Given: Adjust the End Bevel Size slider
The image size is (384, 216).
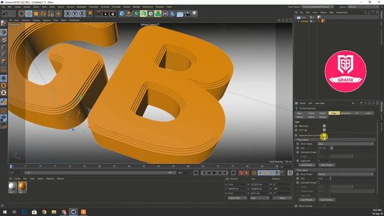Looking at the screenshot, I should pyautogui.click(x=352, y=178).
